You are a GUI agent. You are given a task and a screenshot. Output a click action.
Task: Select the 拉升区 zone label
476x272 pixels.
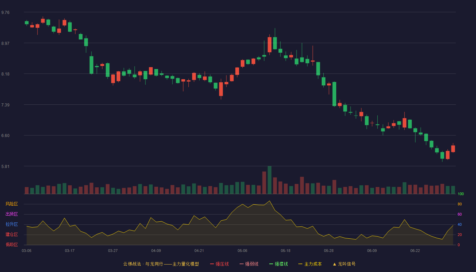click(12, 224)
